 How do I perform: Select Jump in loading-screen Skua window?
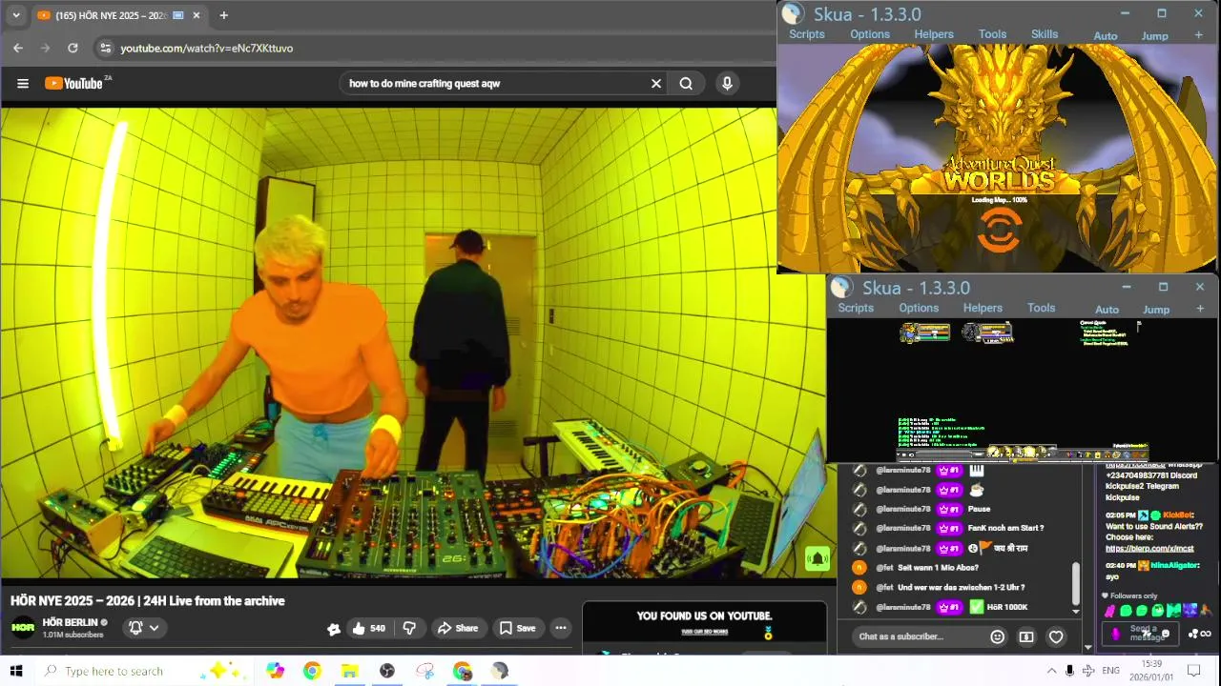1155,36
